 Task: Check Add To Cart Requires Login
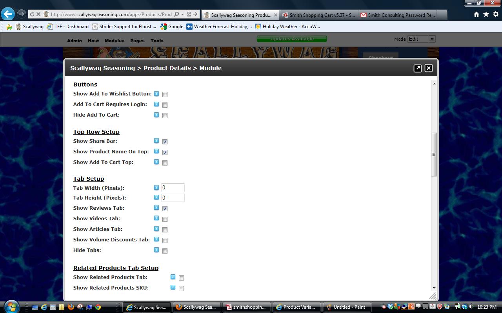165,105
